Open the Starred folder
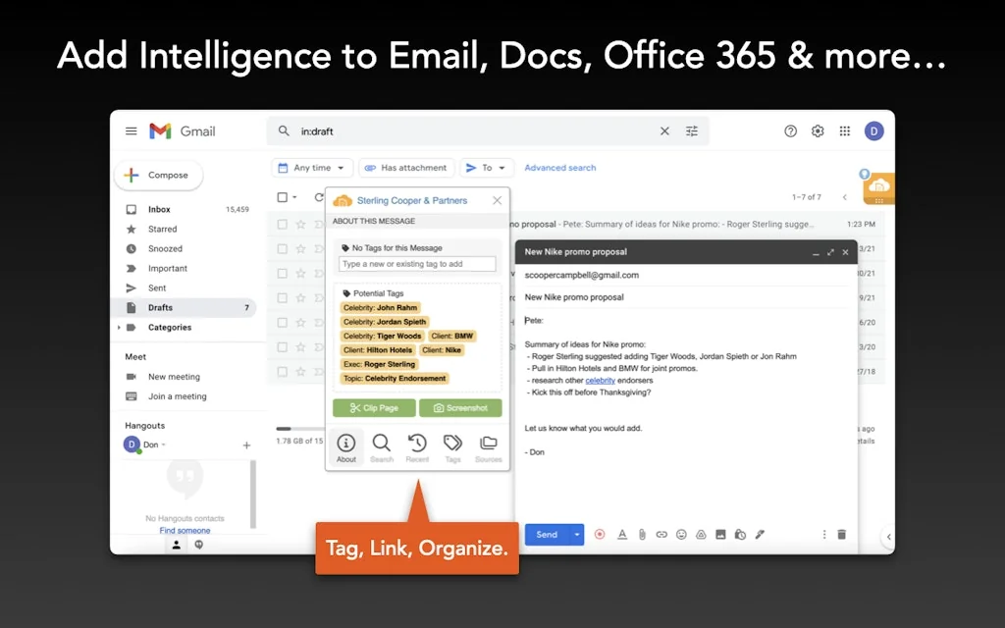Viewport: 1005px width, 628px height. click(x=185, y=229)
